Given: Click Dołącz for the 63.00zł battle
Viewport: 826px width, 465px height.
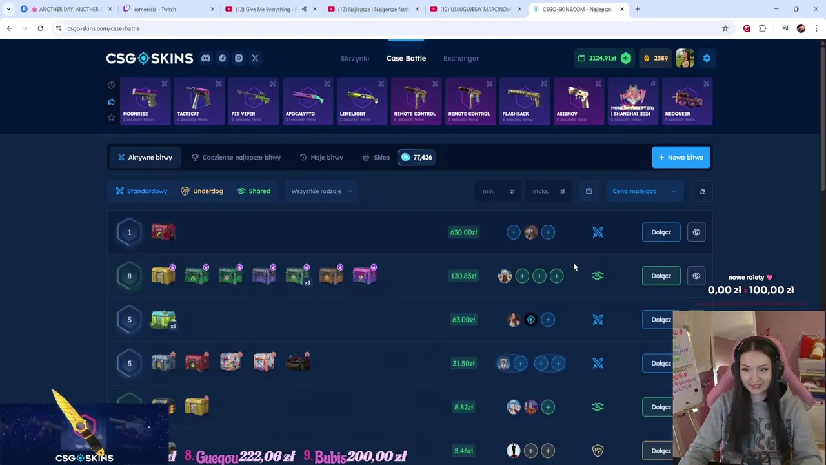Looking at the screenshot, I should pos(658,320).
